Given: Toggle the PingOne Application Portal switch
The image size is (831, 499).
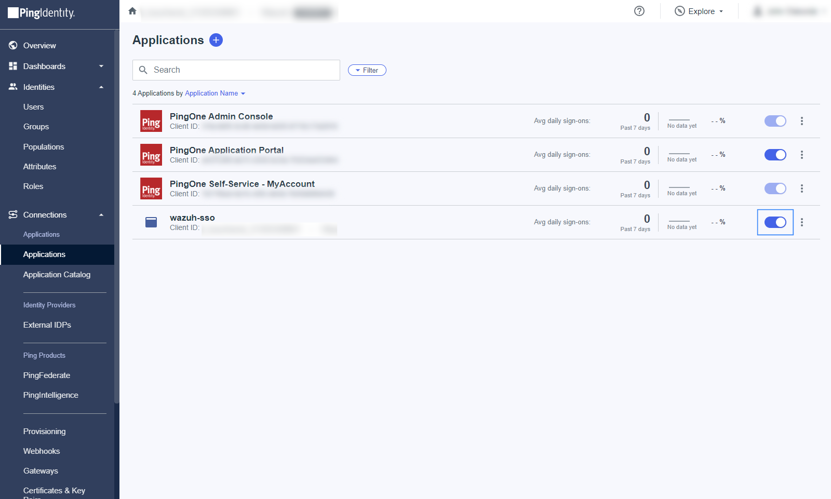Looking at the screenshot, I should tap(775, 155).
